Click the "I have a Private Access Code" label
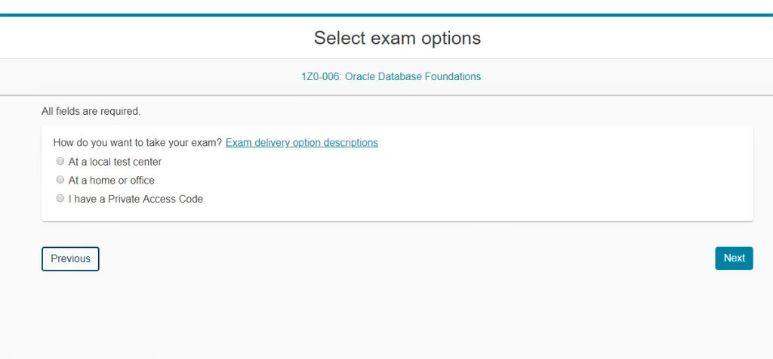The image size is (773, 359). [x=136, y=200]
